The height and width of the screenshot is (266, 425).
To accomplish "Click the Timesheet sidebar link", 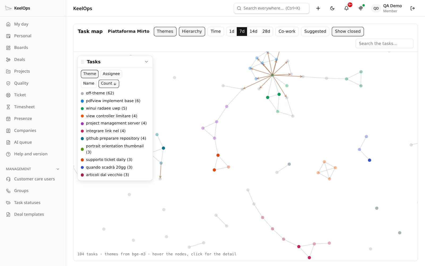I will pyautogui.click(x=24, y=107).
